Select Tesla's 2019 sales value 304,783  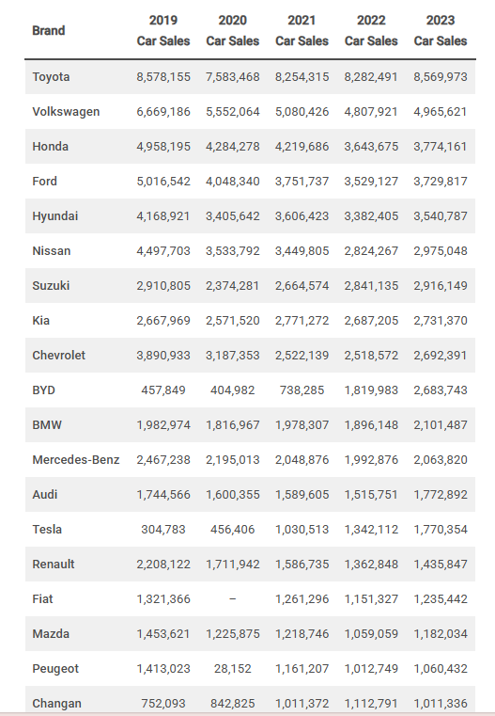pyautogui.click(x=163, y=529)
